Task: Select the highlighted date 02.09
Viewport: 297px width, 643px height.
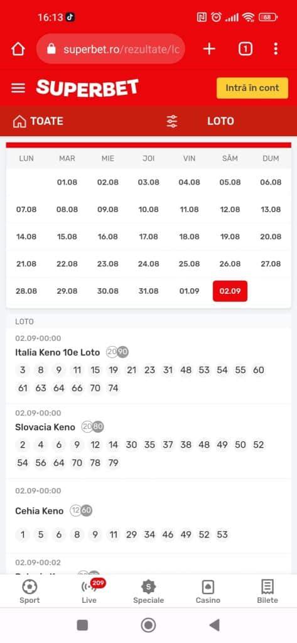Action: pyautogui.click(x=230, y=291)
